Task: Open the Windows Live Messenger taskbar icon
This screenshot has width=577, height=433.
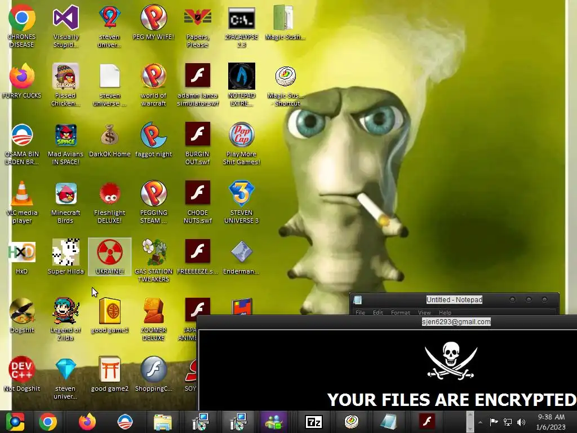Action: point(274,422)
